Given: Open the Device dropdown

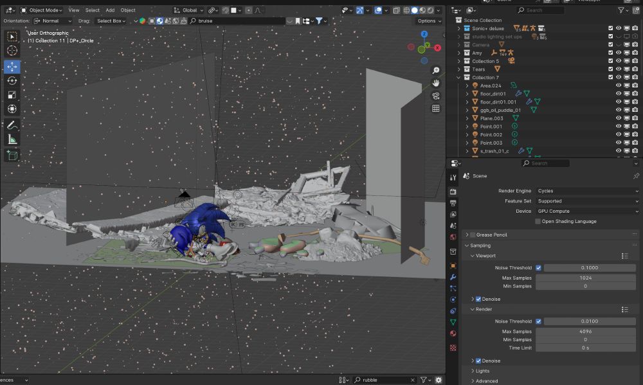Looking at the screenshot, I should pyautogui.click(x=588, y=211).
